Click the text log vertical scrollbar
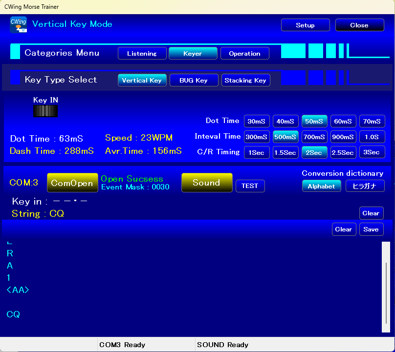The height and width of the screenshot is (352, 395). (386, 288)
